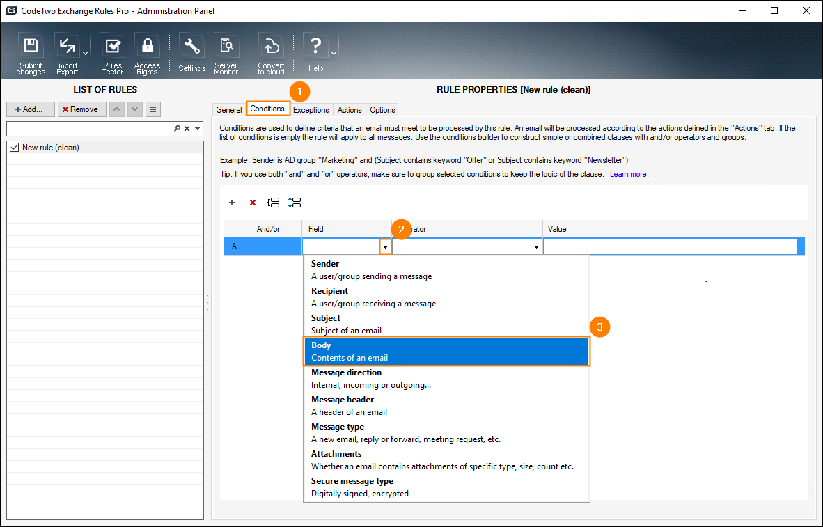Click the ungroup conditions icon

click(x=295, y=203)
